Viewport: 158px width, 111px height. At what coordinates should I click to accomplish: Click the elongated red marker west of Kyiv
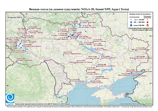(x=68, y=32)
